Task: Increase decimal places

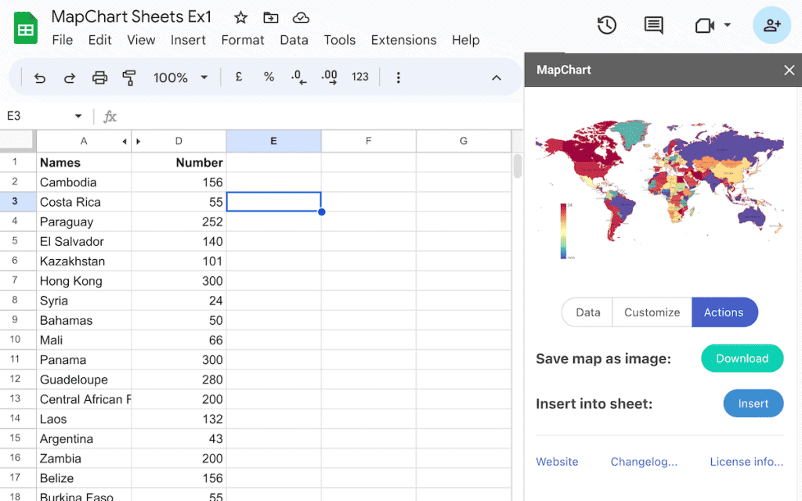Action: [x=329, y=77]
